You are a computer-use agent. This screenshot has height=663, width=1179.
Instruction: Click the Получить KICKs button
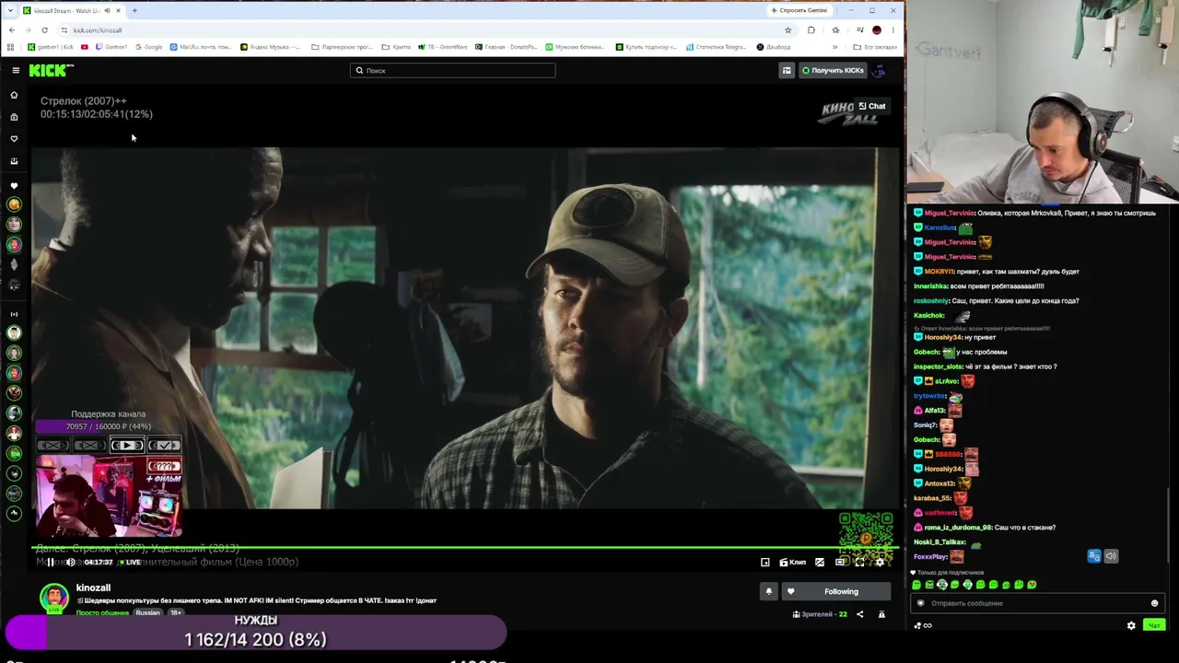pyautogui.click(x=833, y=70)
